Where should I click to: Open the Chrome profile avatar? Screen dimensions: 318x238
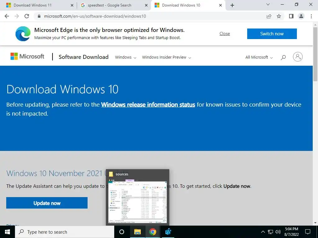tap(301, 16)
